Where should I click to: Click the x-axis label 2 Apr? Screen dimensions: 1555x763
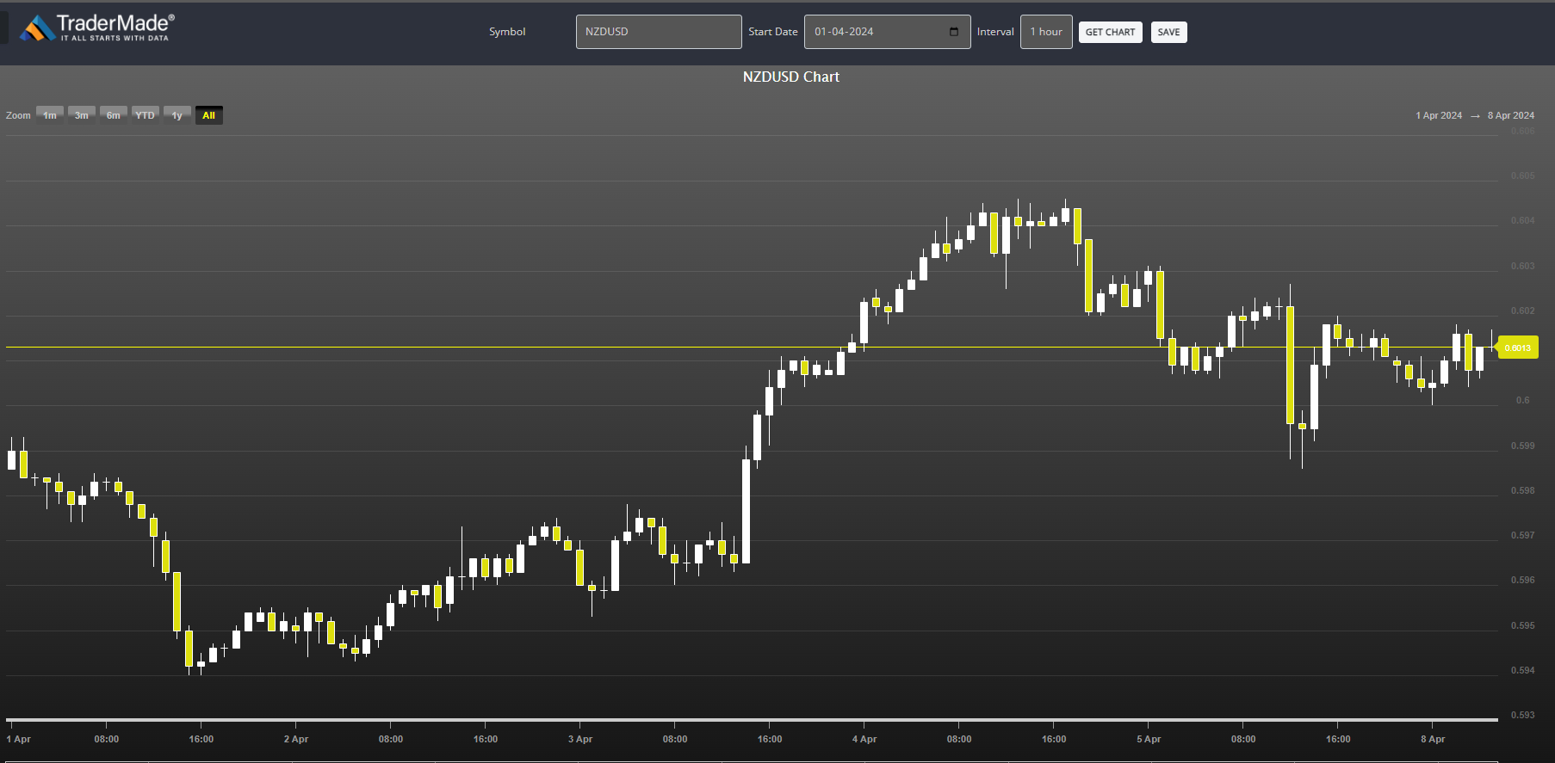(296, 739)
